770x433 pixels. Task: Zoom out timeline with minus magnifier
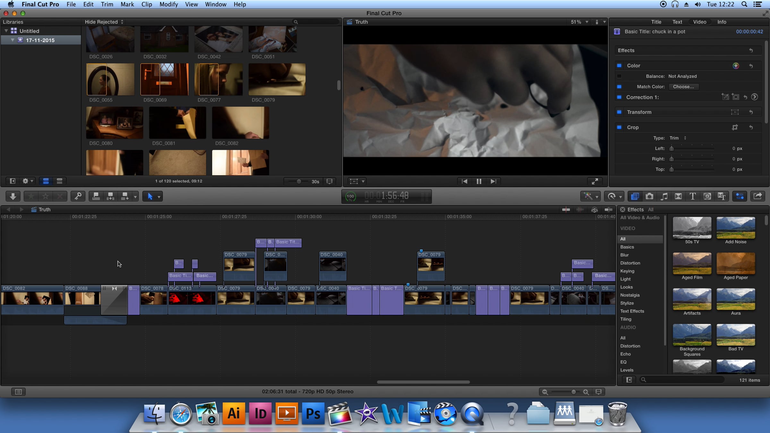pos(545,392)
